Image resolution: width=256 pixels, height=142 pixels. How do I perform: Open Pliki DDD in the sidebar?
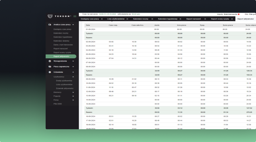point(58,104)
